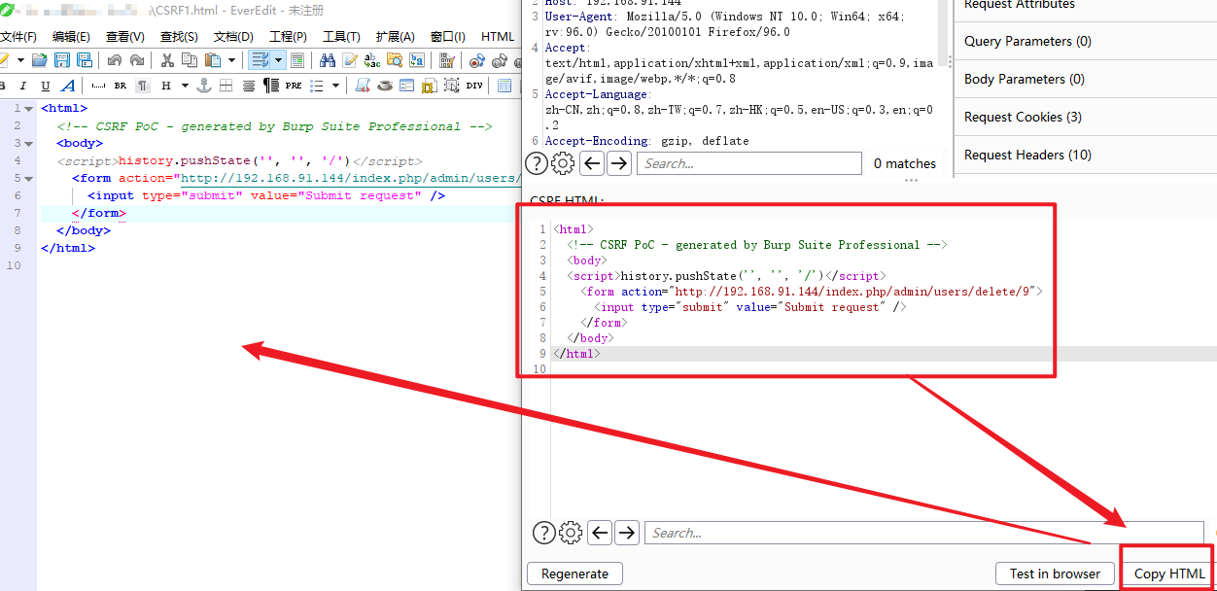1217x591 pixels.
Task: Insert a list with the bullet list icon
Action: point(317,86)
